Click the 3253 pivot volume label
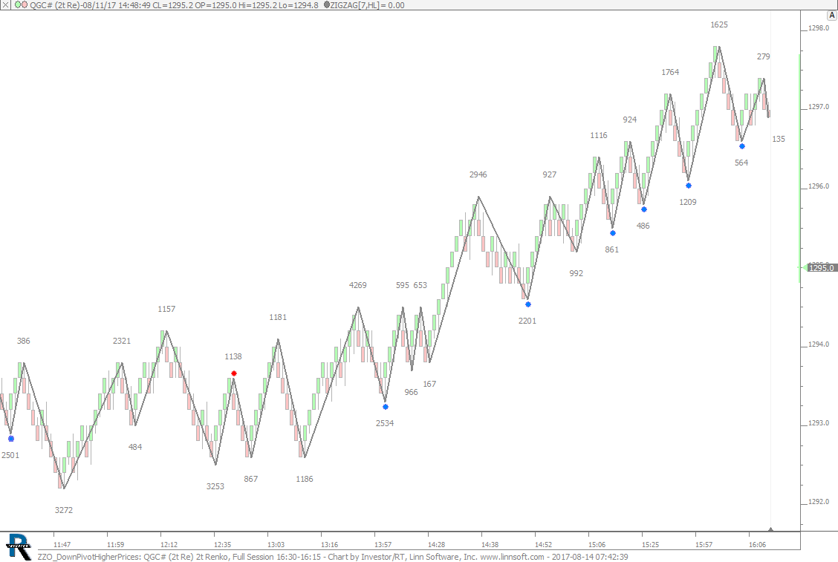 (x=215, y=486)
